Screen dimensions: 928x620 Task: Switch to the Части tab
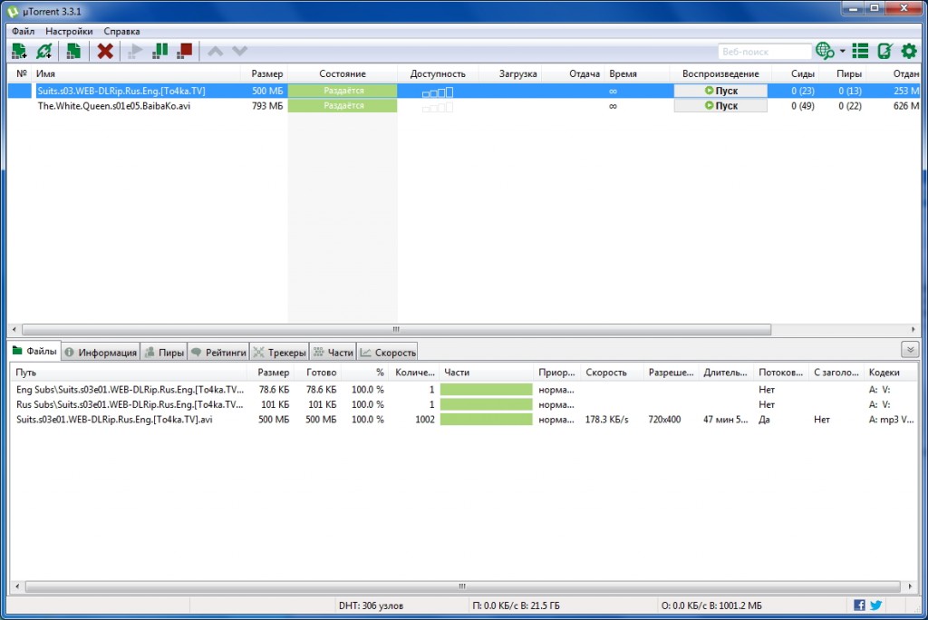(333, 353)
